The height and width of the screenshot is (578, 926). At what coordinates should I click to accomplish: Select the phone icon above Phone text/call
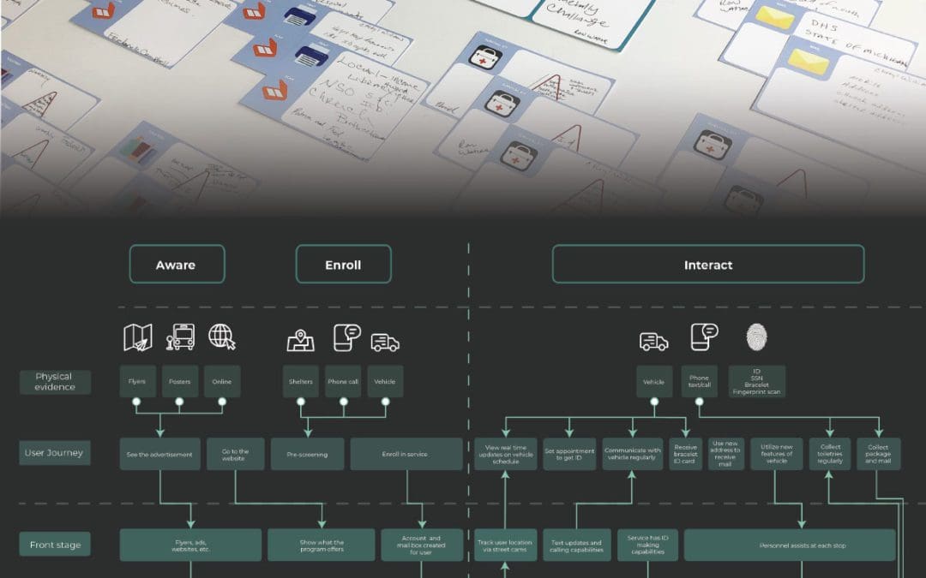703,337
